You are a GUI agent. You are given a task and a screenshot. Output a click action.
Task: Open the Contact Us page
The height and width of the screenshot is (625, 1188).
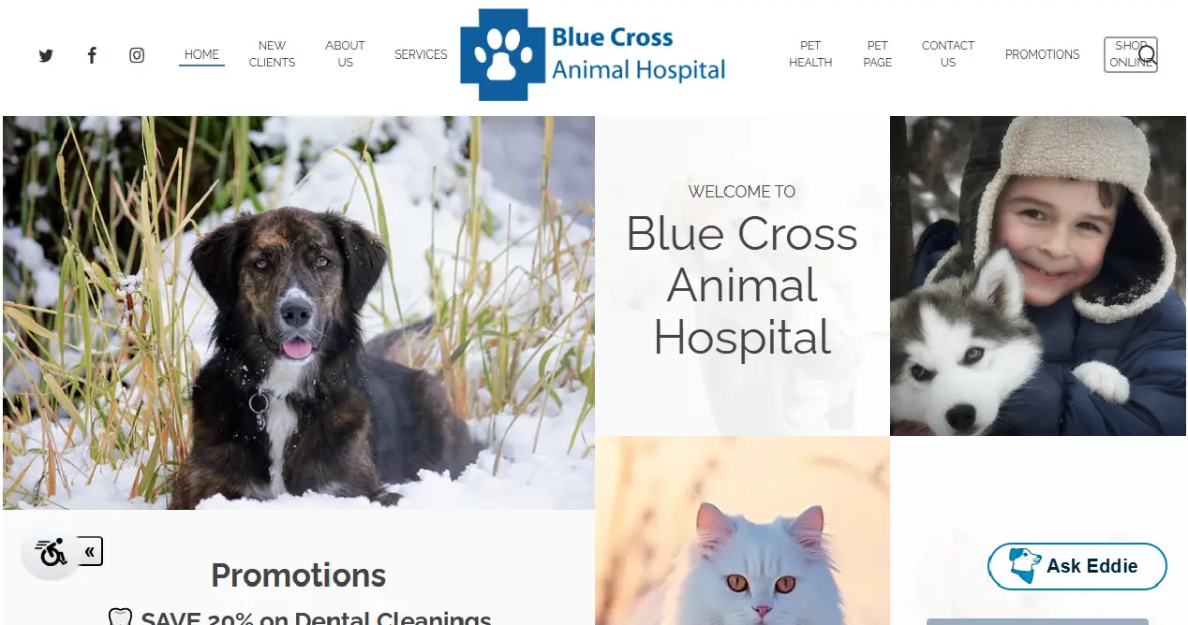click(x=948, y=54)
